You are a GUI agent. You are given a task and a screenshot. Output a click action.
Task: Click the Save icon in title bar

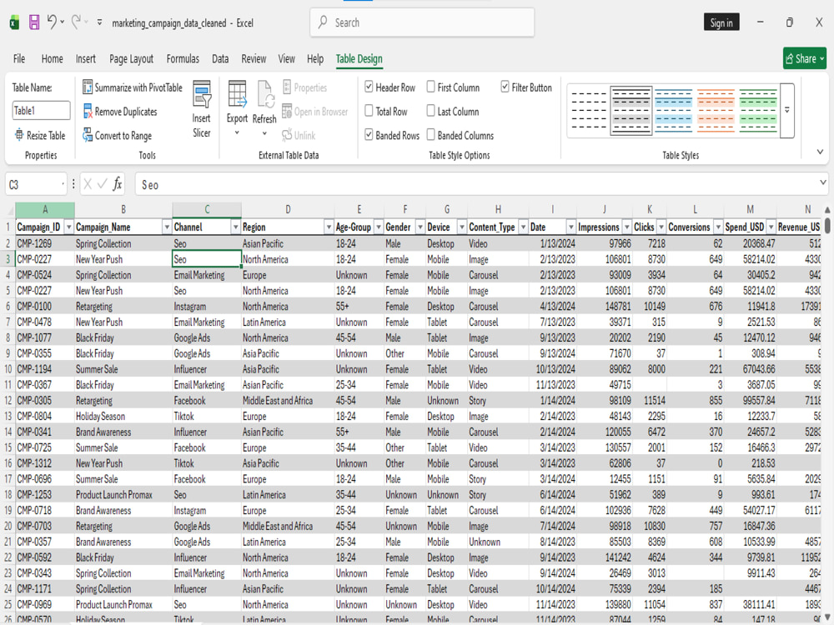coord(34,22)
